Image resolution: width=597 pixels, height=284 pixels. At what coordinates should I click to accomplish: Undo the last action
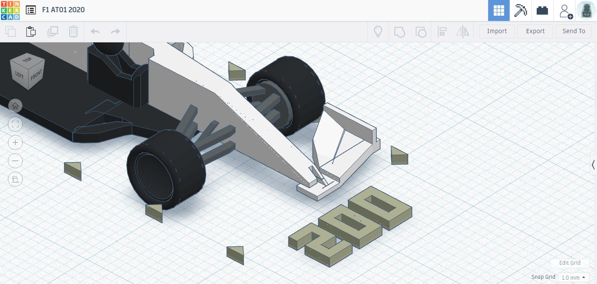pyautogui.click(x=95, y=31)
